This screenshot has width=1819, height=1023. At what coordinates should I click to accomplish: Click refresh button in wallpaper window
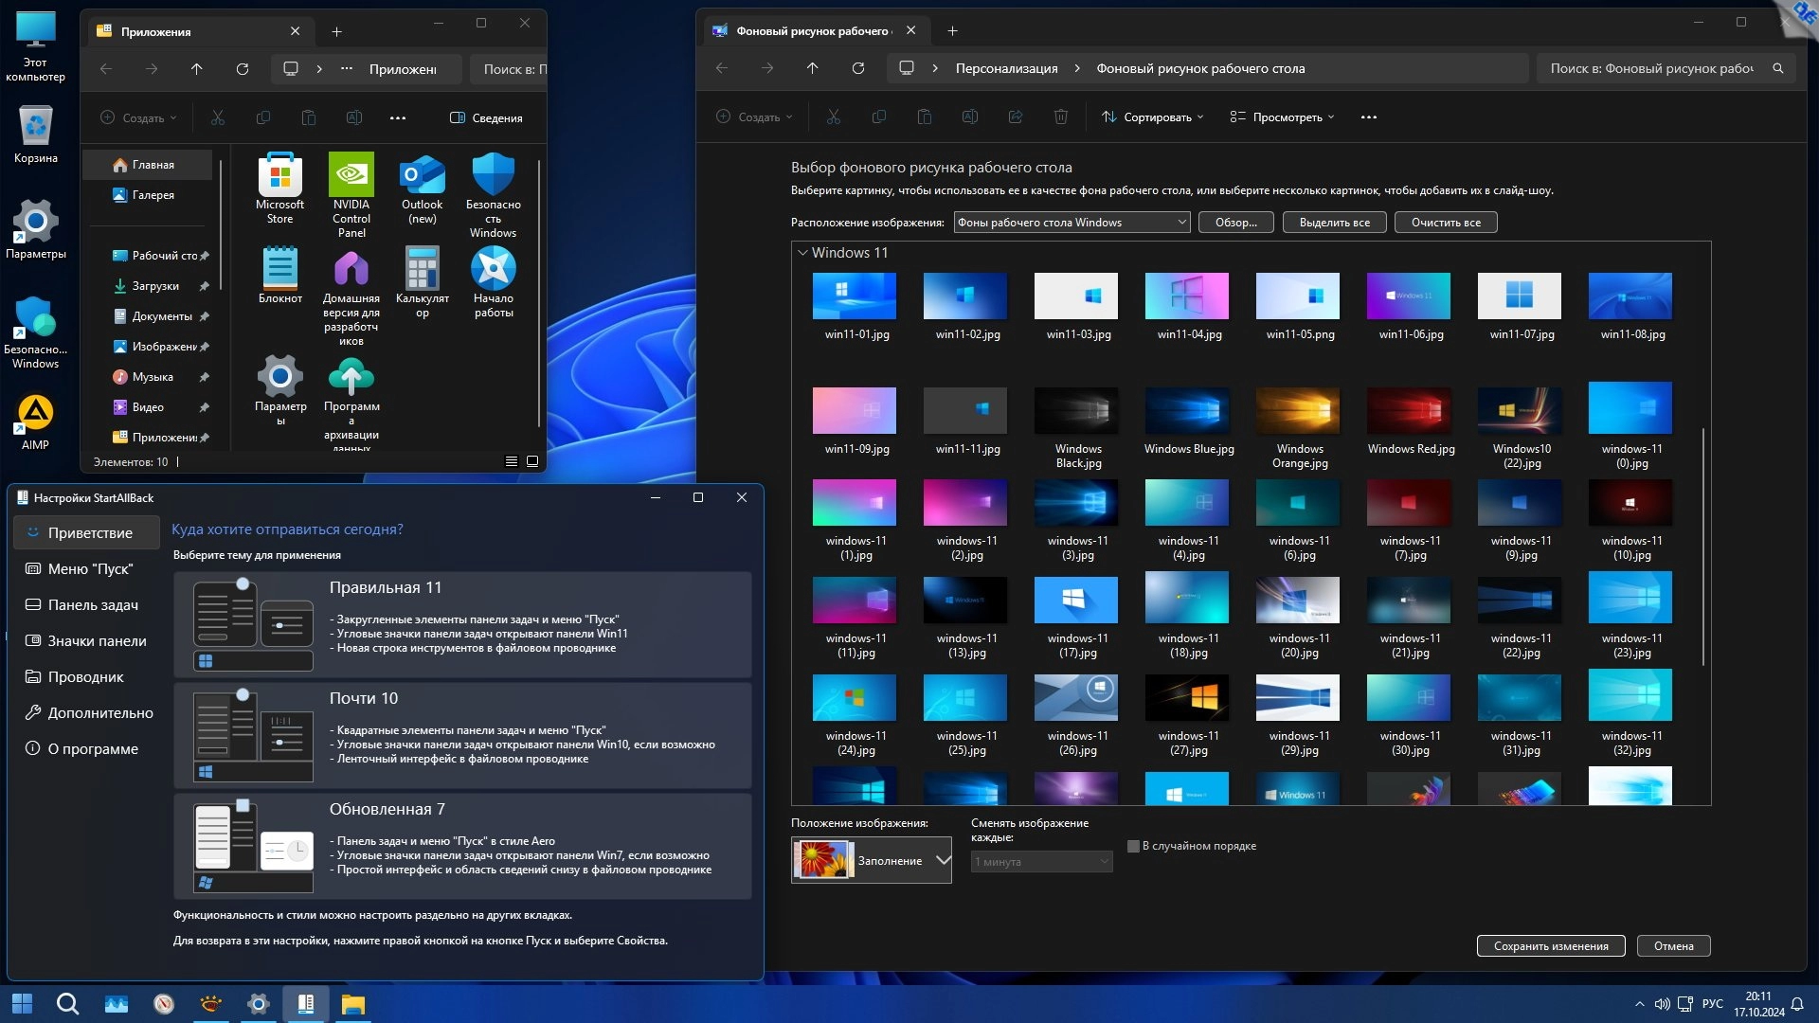point(857,68)
